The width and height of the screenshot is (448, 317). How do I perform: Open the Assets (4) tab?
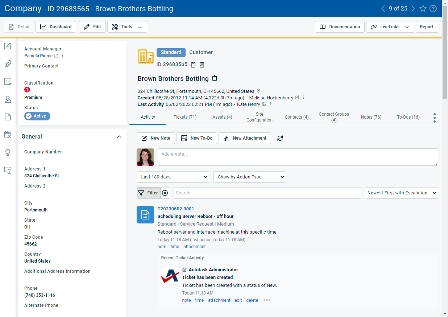222,117
